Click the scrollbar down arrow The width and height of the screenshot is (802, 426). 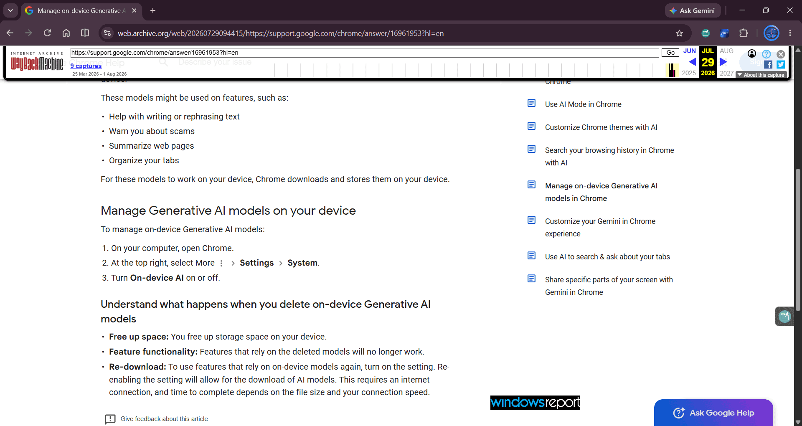798,422
